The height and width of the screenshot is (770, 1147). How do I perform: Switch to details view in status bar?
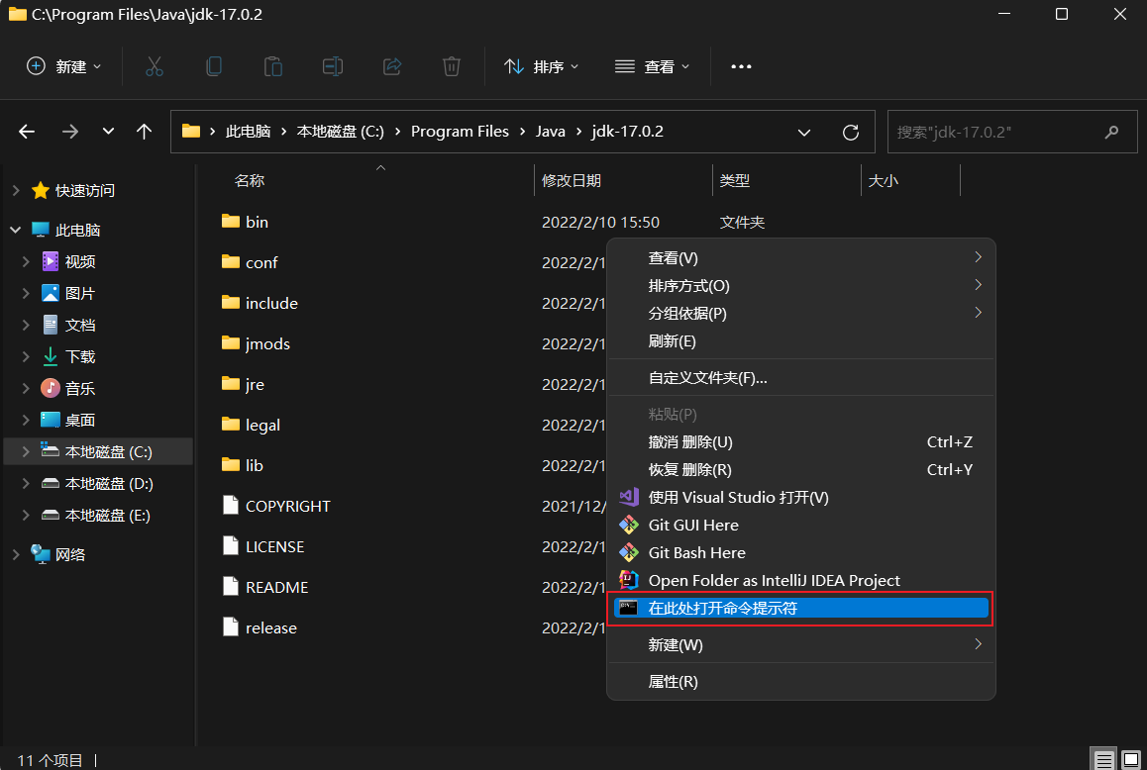pyautogui.click(x=1102, y=757)
